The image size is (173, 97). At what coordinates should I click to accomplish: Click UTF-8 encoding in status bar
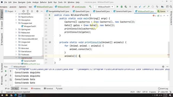(x=145, y=92)
